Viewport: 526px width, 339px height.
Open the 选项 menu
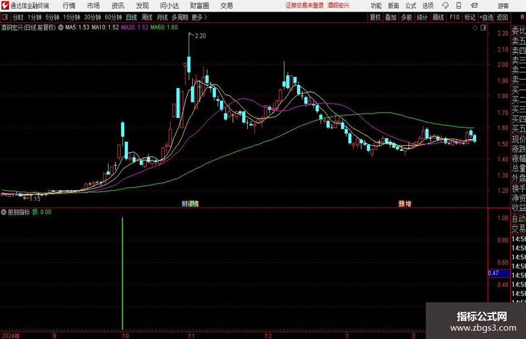click(x=427, y=6)
